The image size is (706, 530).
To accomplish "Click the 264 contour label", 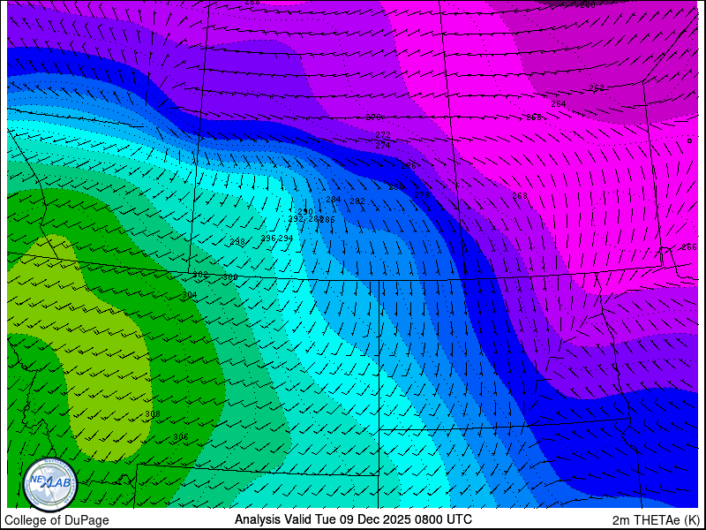I will [559, 103].
